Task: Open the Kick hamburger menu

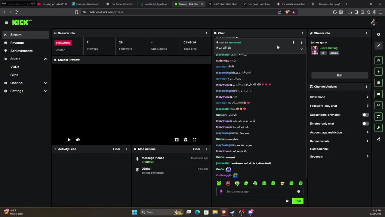Action: point(6,22)
